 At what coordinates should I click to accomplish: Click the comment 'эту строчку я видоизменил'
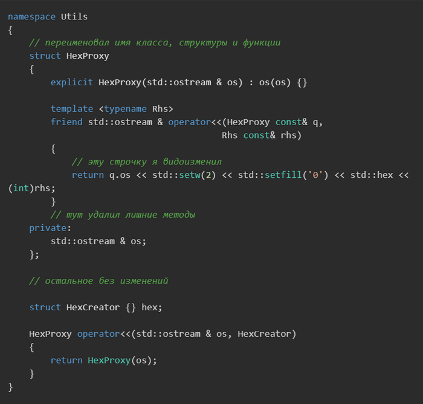tap(147, 162)
